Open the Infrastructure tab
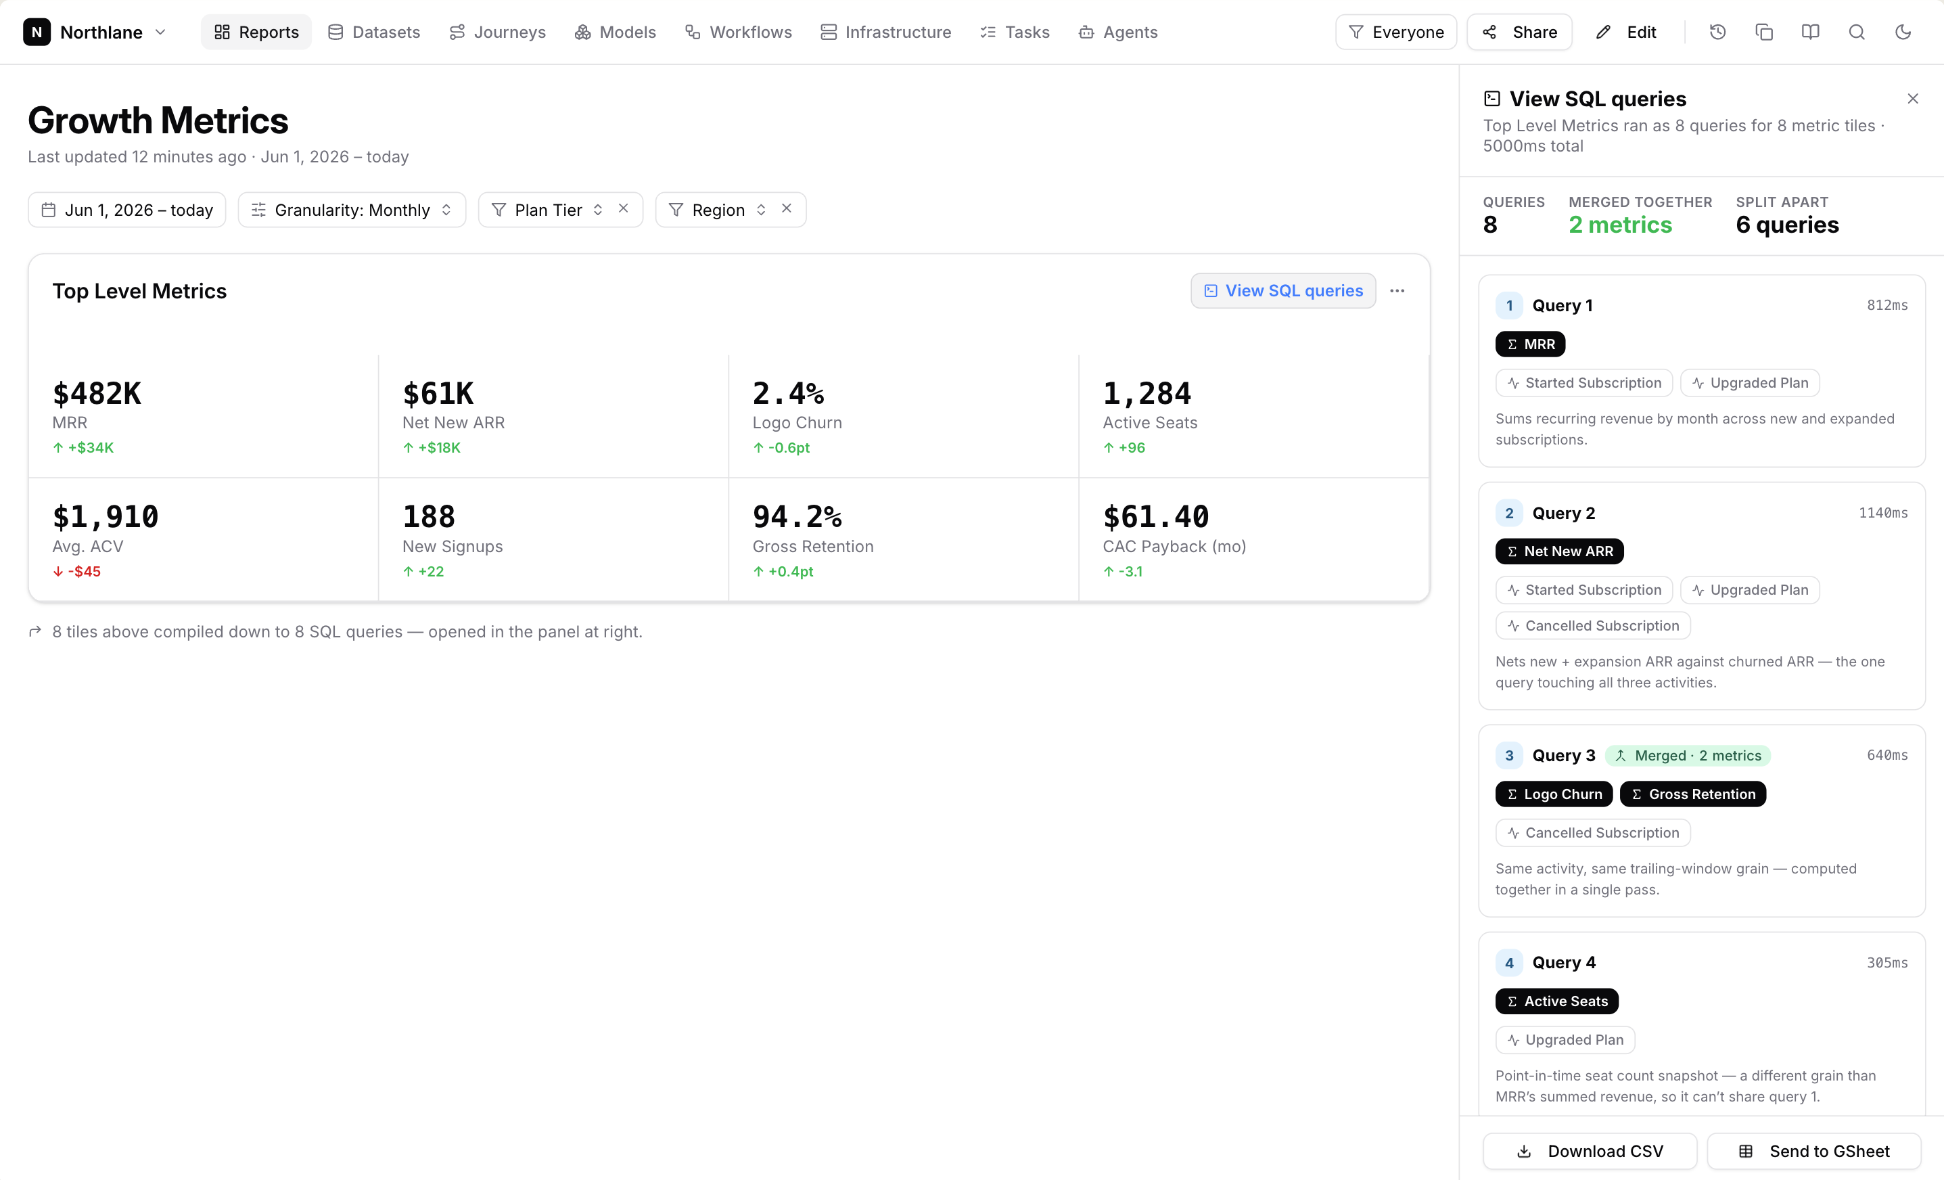Screen dimensions: 1944x1180 (886, 32)
